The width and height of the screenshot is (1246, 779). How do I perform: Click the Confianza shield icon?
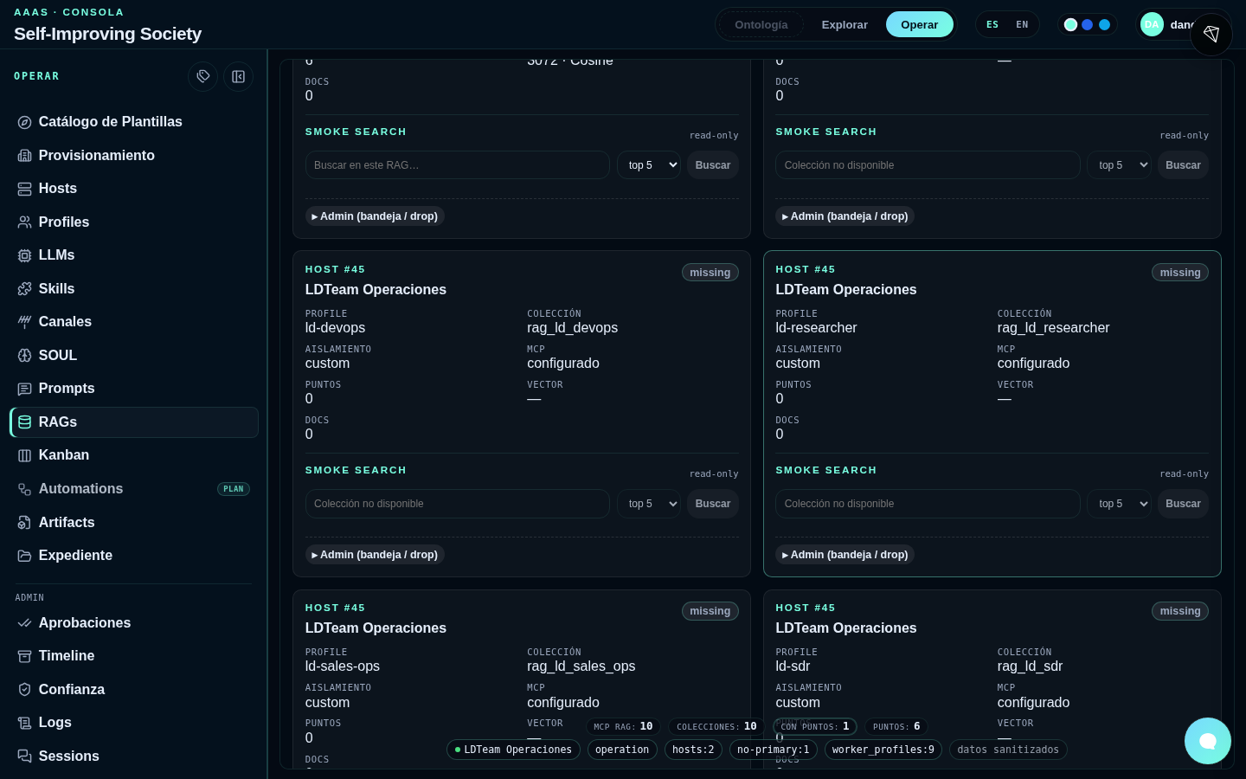coord(25,690)
